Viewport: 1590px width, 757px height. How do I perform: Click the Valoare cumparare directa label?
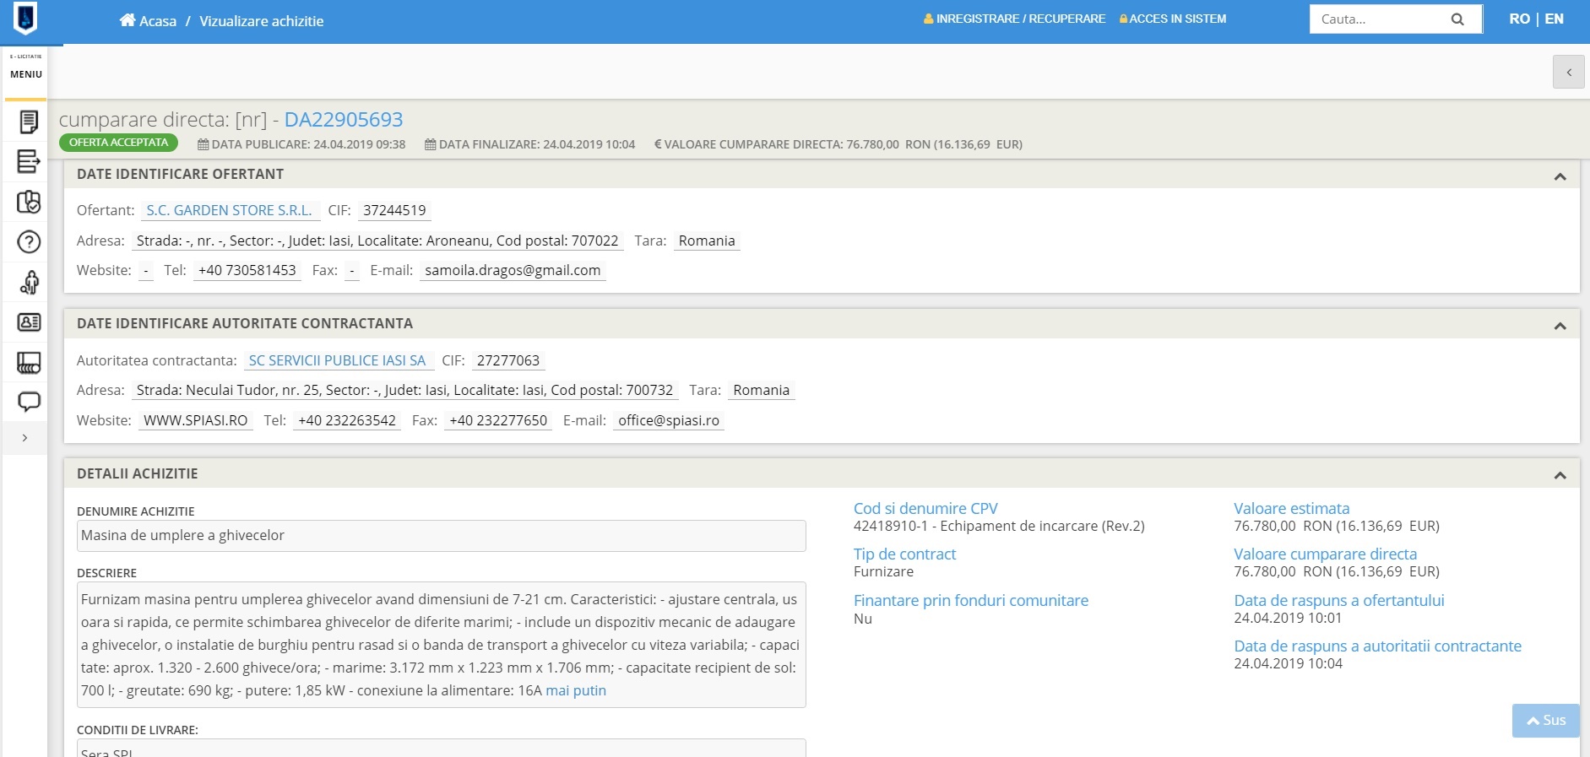[x=1325, y=554]
